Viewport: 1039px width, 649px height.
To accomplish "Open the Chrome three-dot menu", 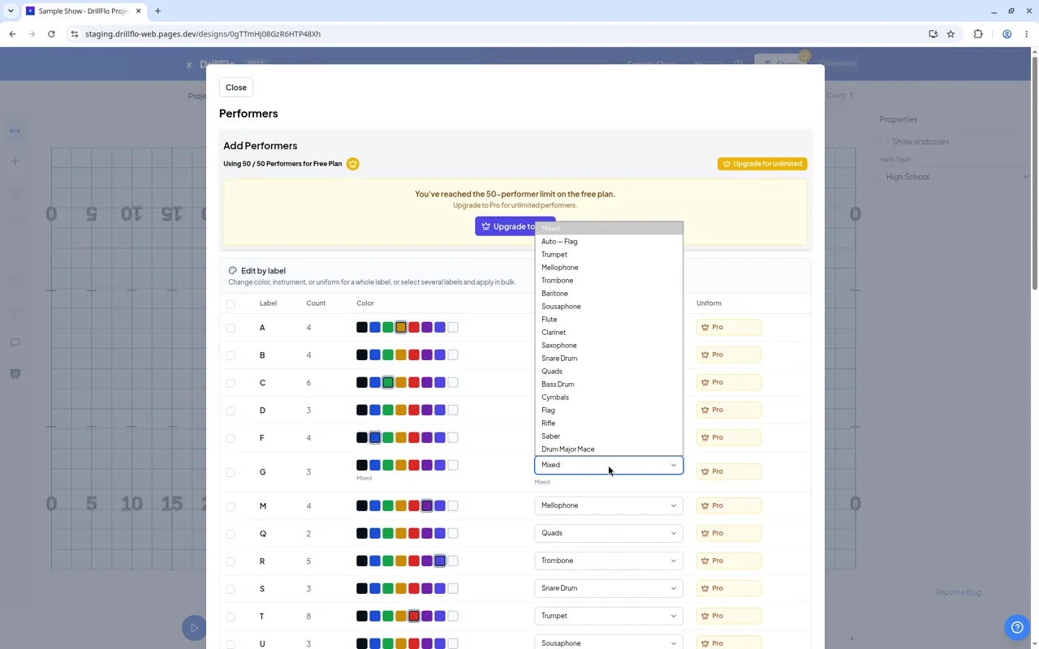I will (x=1027, y=34).
